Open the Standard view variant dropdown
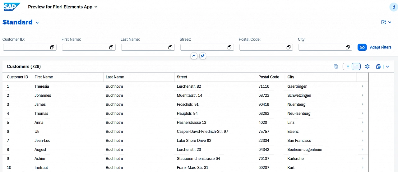398x172 pixels. point(37,22)
